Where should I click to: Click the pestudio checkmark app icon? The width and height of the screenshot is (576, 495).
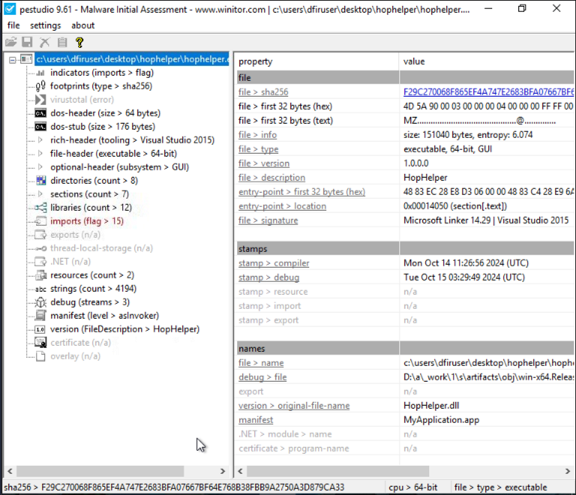pyautogui.click(x=10, y=9)
